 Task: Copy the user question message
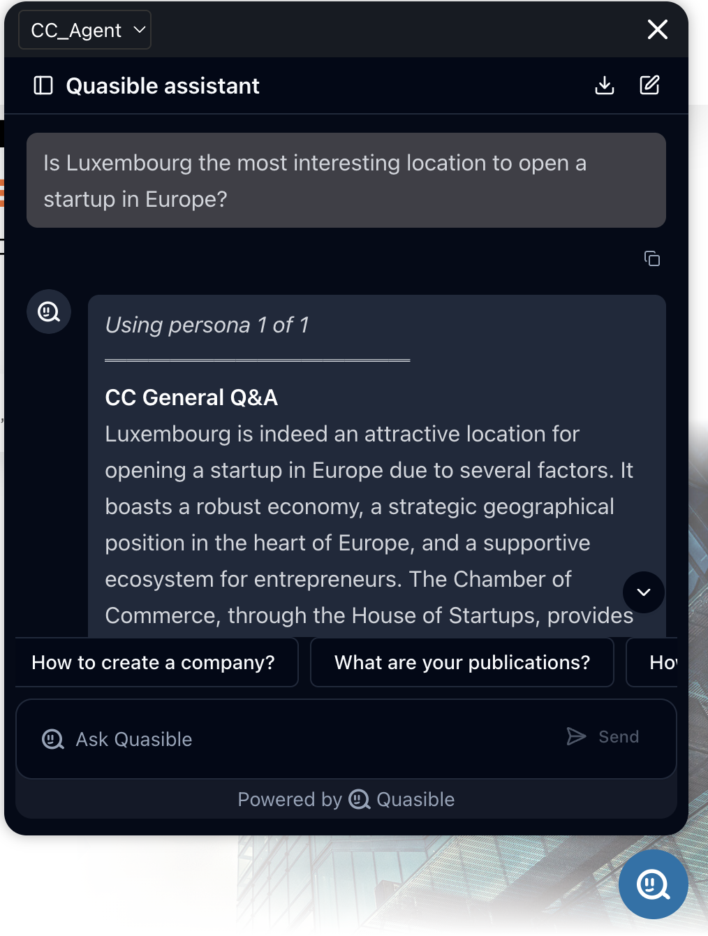click(651, 258)
